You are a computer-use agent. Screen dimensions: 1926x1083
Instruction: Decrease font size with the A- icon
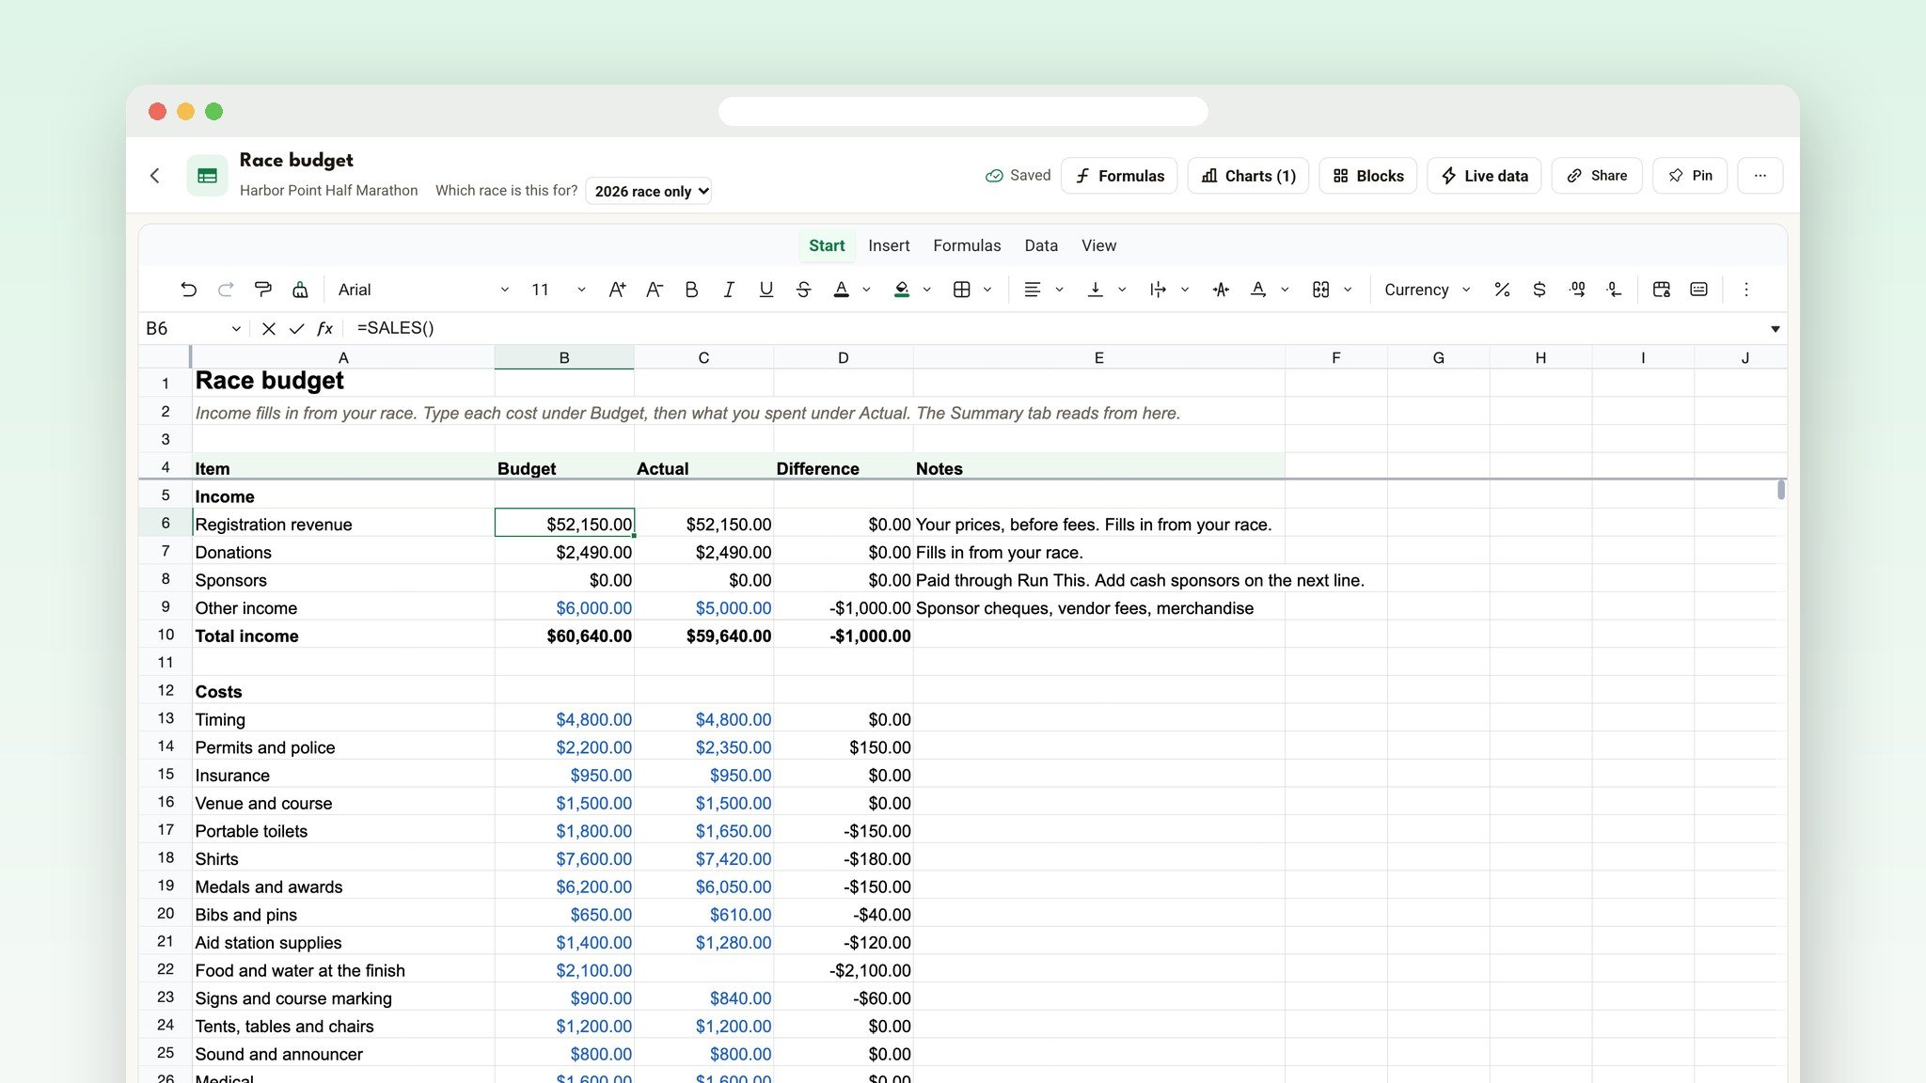(655, 290)
